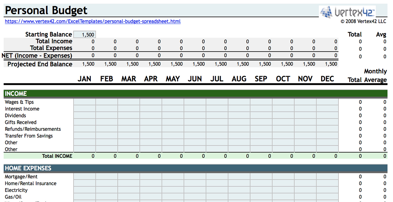Click the green INCOME section header
393x202 pixels.
click(x=196, y=94)
